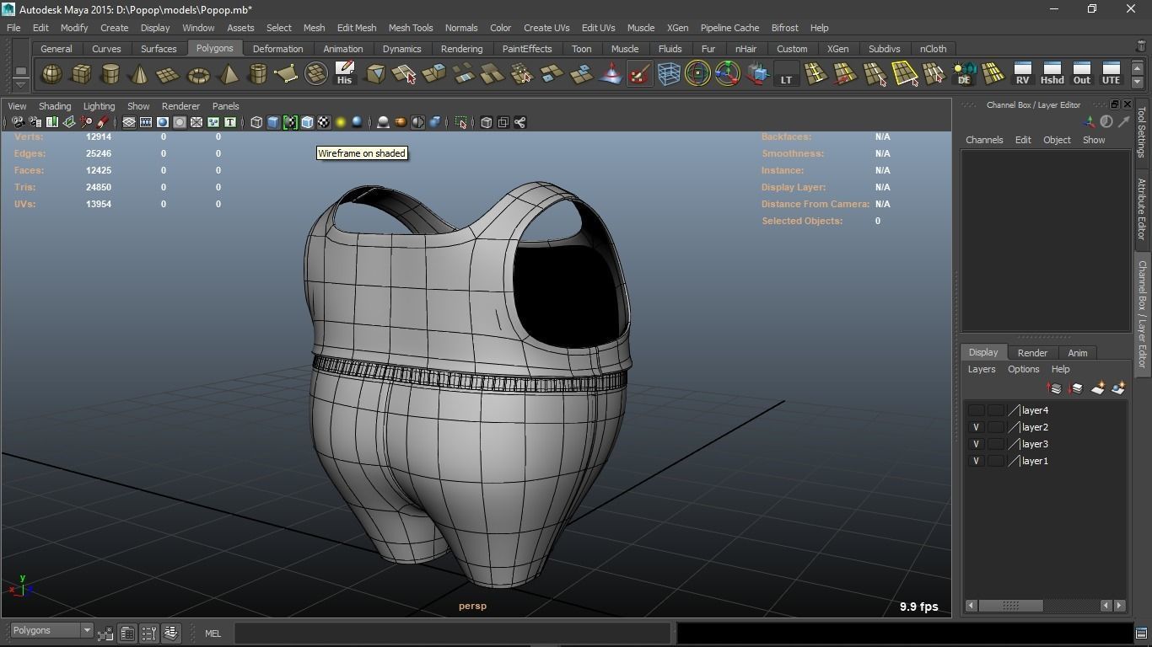Toggle visibility of layer3
1152x647 pixels.
pyautogui.click(x=976, y=444)
